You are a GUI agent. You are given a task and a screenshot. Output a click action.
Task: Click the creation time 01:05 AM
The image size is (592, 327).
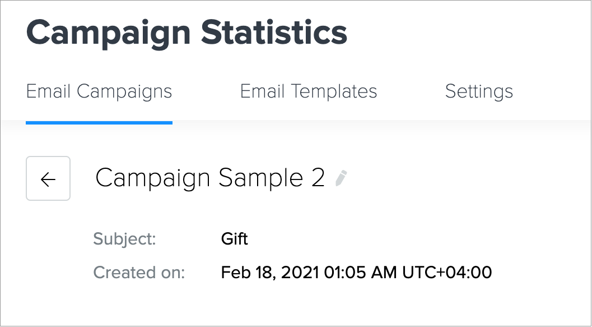[x=360, y=273]
